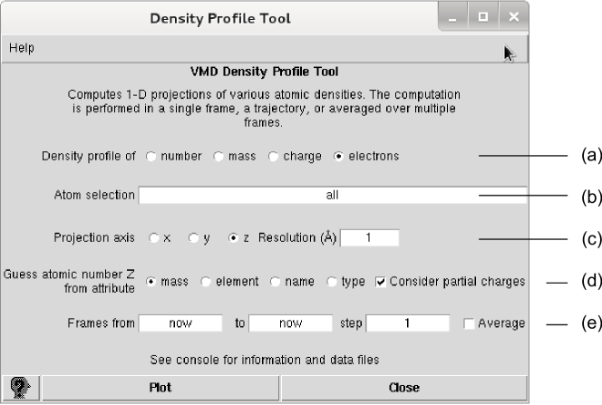
Task: Set projection axis to y
Action: (x=193, y=238)
